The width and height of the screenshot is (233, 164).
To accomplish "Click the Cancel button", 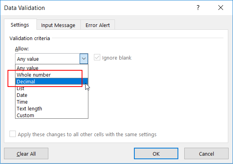I will click(206, 153).
